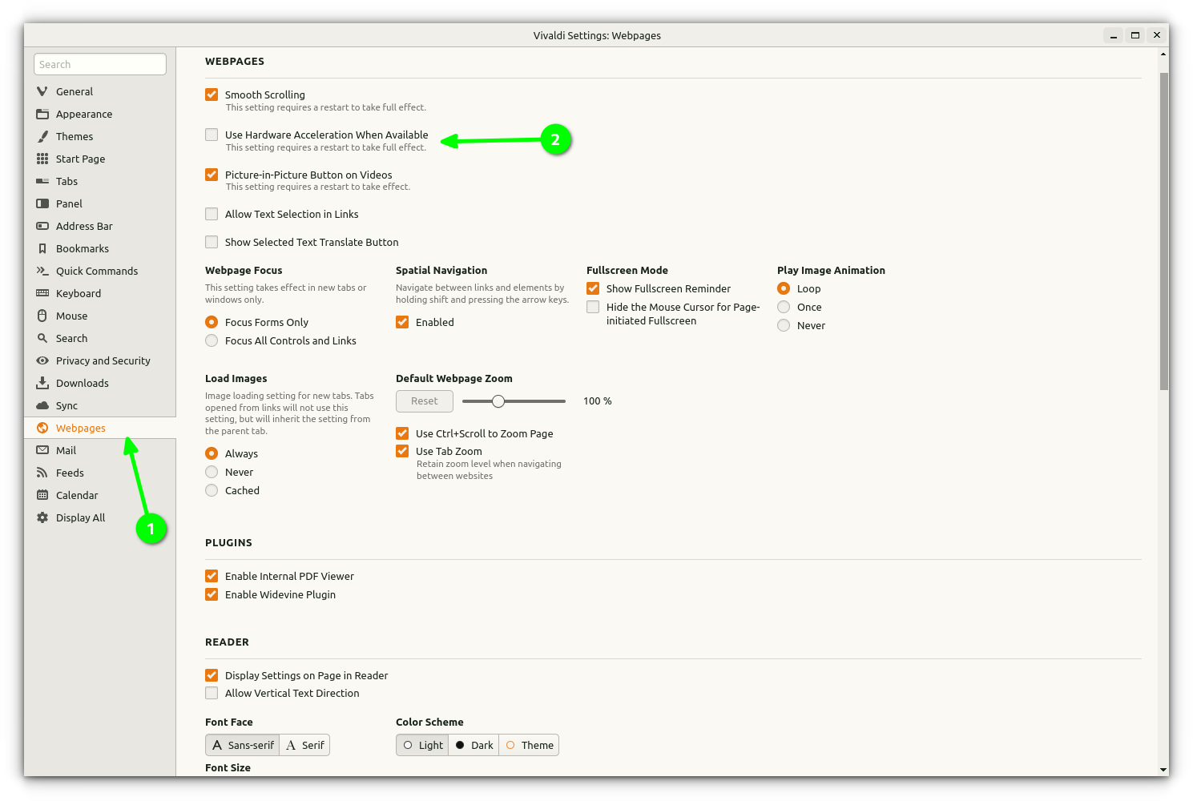The image size is (1193, 801).
Task: Open the Appearance settings section
Action: click(x=84, y=114)
